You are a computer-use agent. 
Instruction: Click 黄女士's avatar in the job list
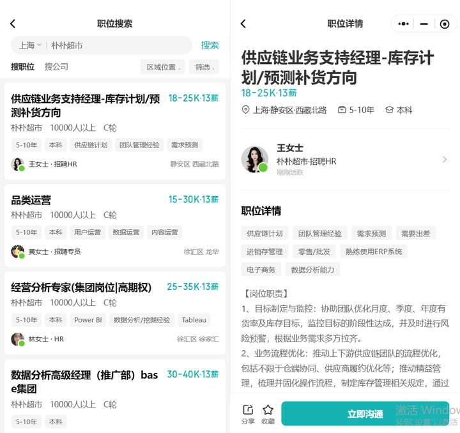tap(18, 252)
